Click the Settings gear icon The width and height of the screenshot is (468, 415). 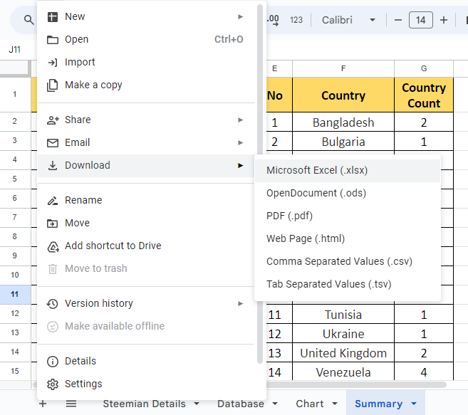pos(52,384)
